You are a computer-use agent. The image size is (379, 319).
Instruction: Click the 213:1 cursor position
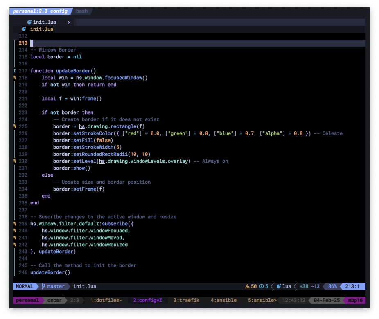click(352, 286)
